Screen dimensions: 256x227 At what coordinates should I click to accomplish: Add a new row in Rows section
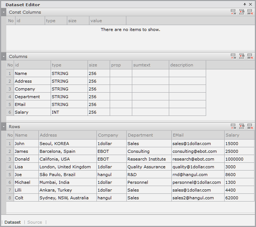coord(233,127)
